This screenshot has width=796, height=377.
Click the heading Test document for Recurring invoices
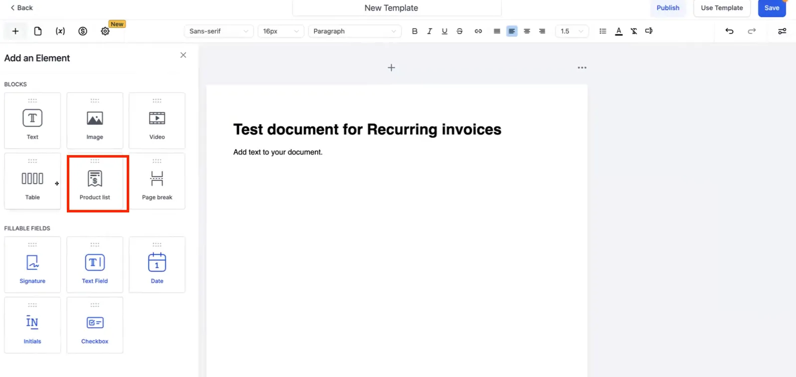pyautogui.click(x=367, y=129)
